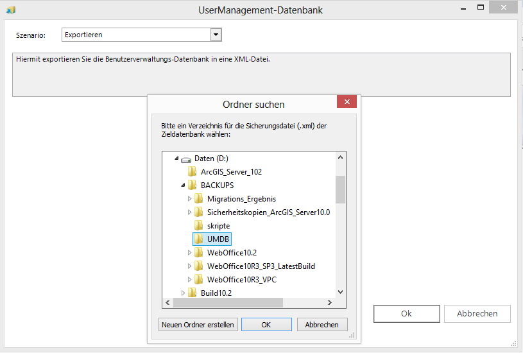Select 'Migrations_Ergebnis' folder name
The width and height of the screenshot is (523, 353).
241,199
